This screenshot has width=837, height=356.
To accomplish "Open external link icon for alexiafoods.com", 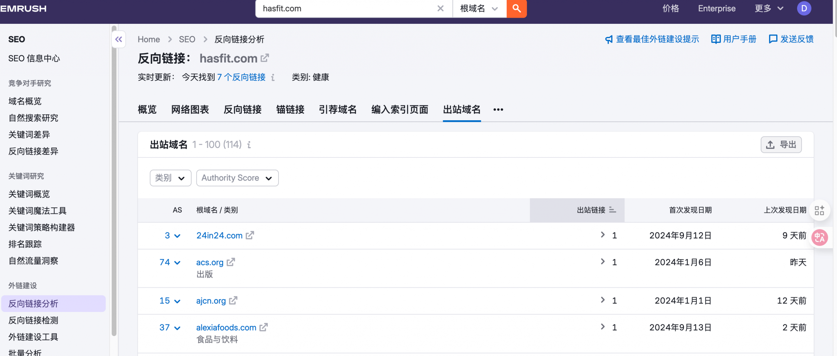I will 264,327.
